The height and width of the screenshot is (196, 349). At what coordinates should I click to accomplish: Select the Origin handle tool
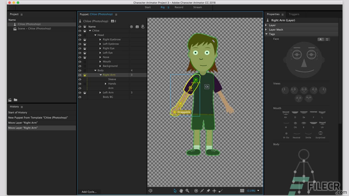pyautogui.click(x=196, y=191)
